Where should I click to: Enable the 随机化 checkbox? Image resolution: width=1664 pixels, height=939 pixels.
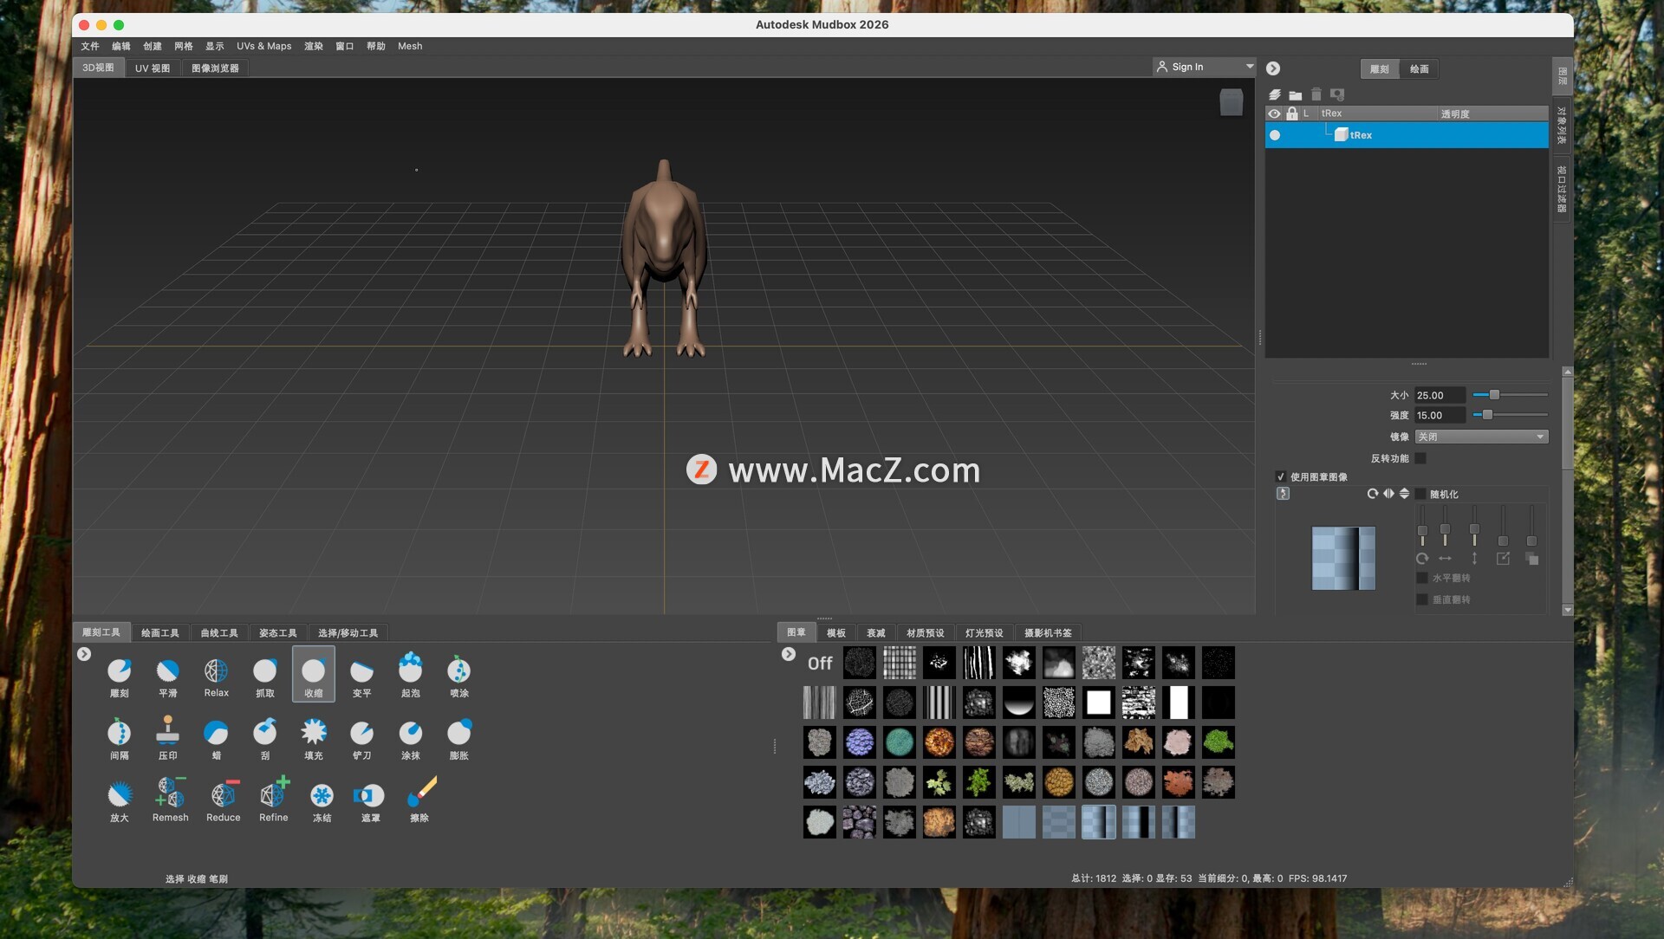(1420, 494)
